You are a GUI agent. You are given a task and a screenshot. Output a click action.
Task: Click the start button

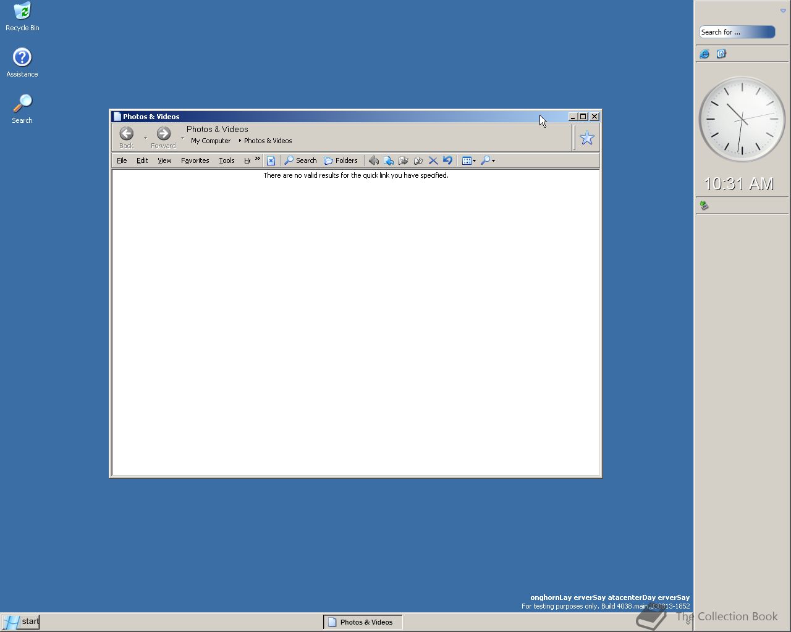click(x=20, y=622)
